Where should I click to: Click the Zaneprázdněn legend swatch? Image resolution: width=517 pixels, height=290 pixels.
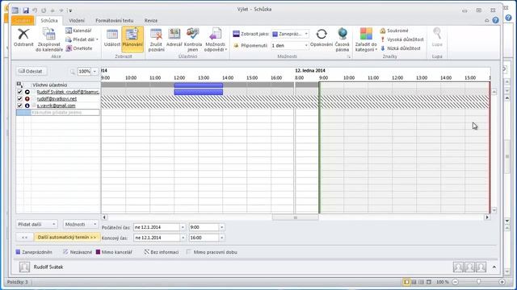18,252
